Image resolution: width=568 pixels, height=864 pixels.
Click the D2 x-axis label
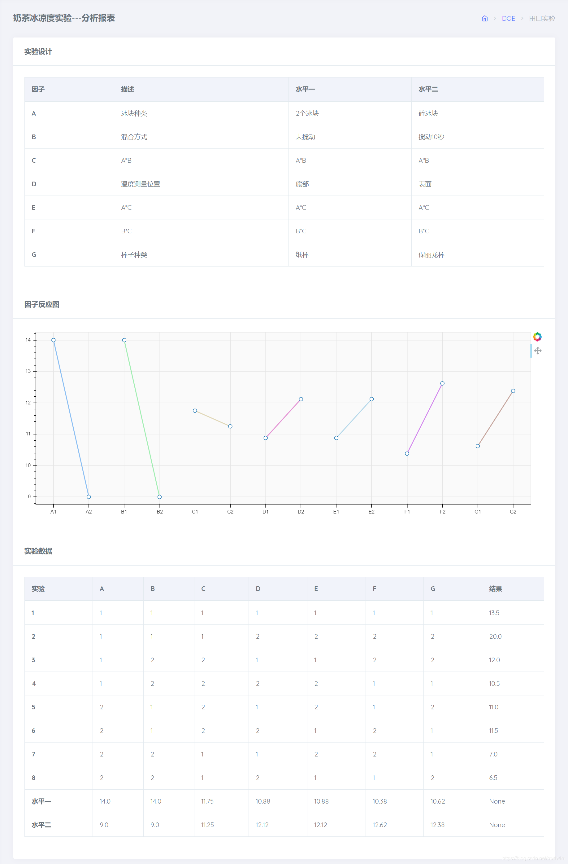[301, 512]
